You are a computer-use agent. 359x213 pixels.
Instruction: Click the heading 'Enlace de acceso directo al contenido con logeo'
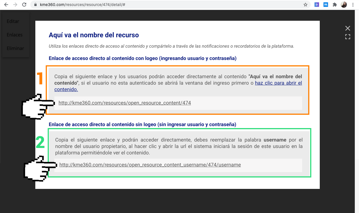(x=143, y=58)
